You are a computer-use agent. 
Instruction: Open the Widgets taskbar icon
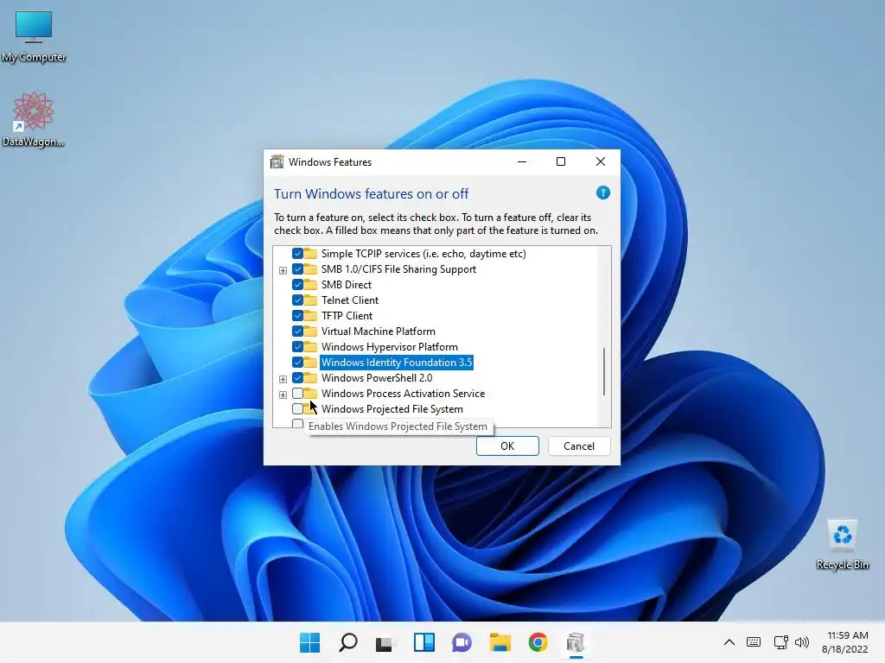pos(423,642)
